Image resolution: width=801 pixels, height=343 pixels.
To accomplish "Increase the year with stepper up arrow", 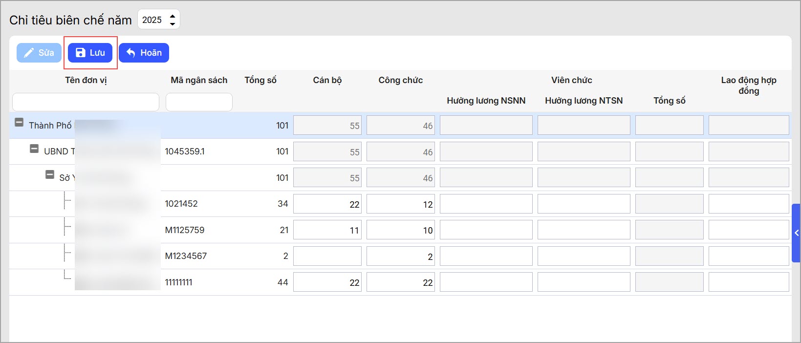I will (173, 16).
